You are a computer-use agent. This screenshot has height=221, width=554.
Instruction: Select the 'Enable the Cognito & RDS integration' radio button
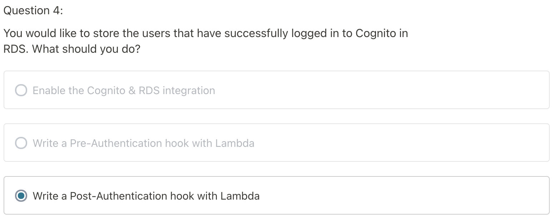21,91
